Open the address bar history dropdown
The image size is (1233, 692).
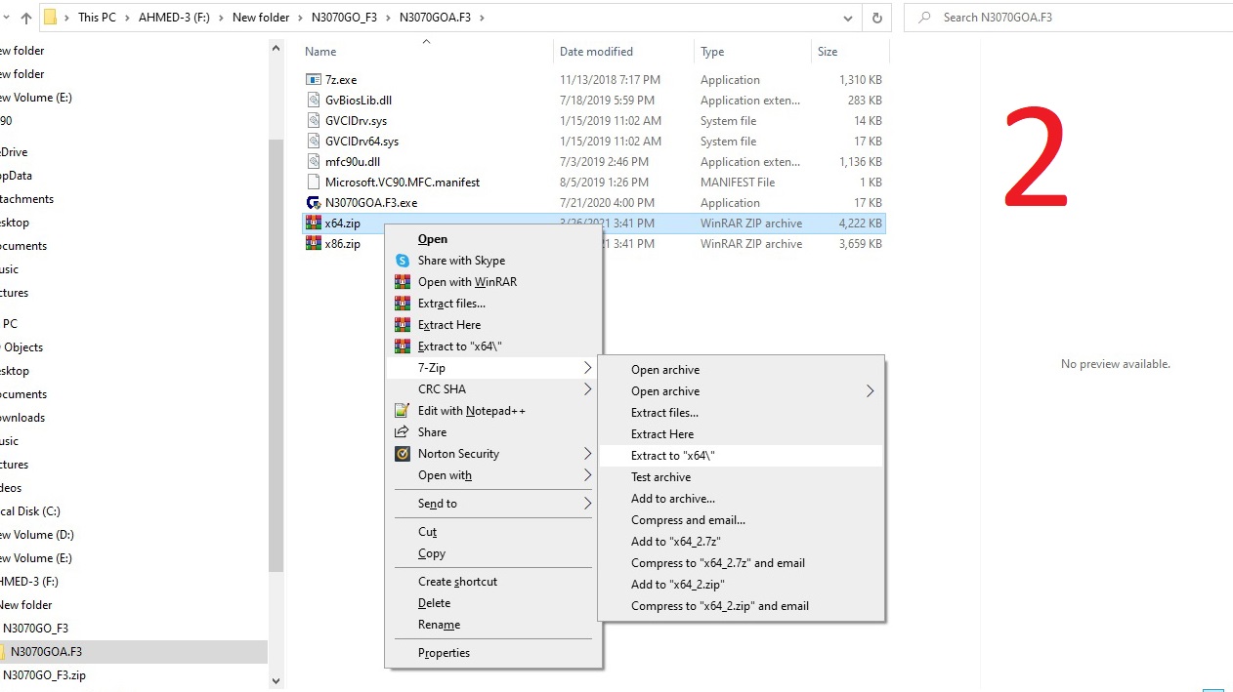click(847, 18)
